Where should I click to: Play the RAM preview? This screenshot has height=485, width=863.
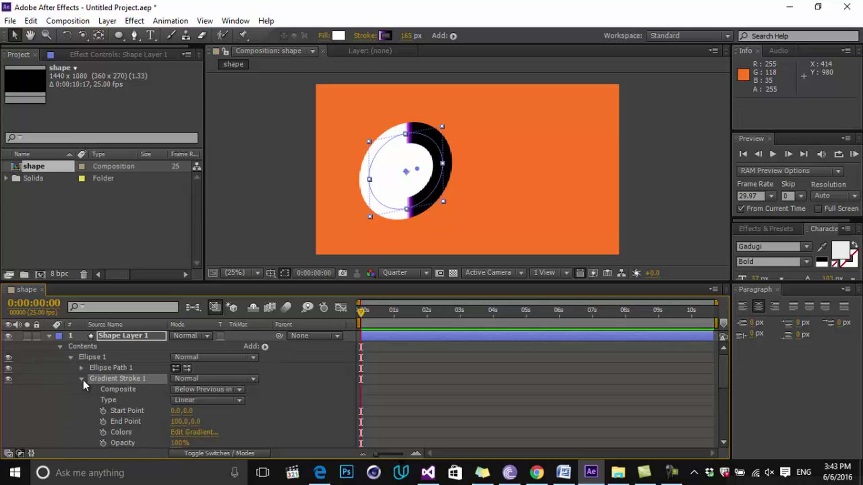pyautogui.click(x=854, y=154)
